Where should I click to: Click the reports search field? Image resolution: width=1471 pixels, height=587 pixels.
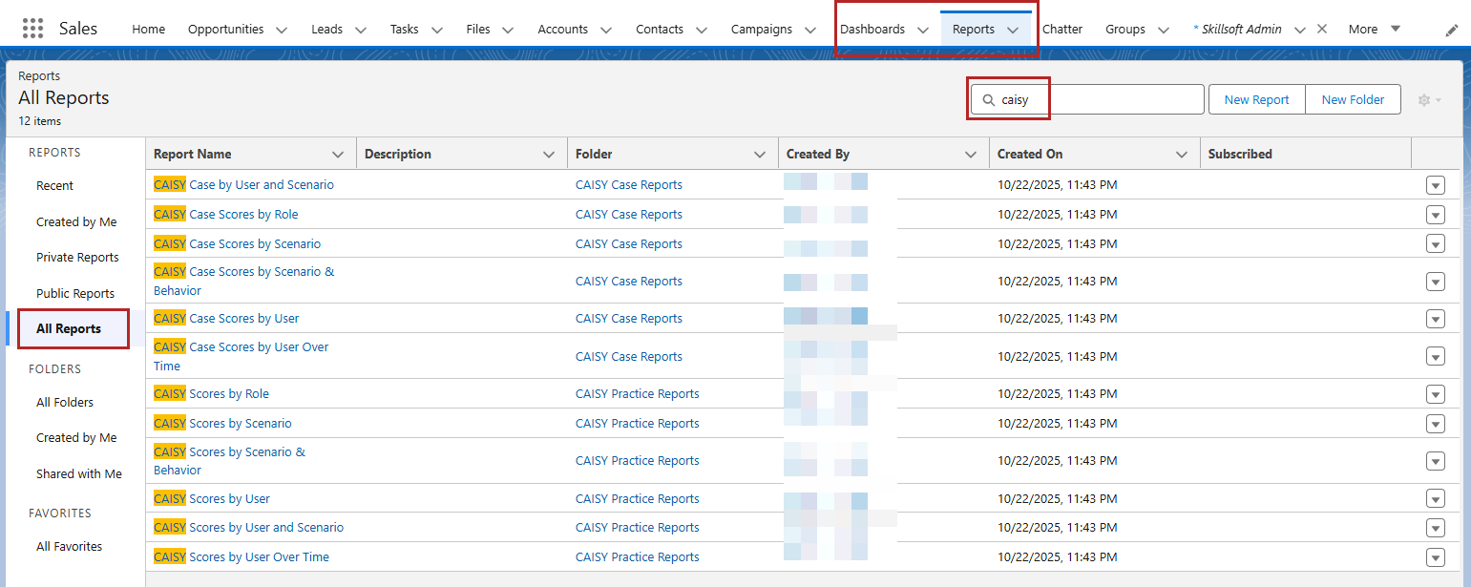(1098, 100)
